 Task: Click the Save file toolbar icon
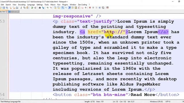point(4,8)
